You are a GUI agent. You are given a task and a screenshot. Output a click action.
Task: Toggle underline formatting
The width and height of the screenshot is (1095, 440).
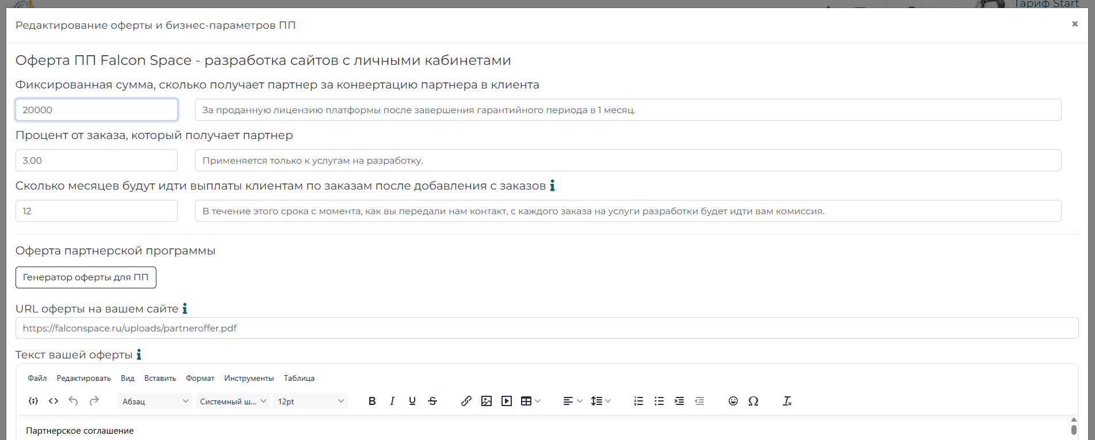click(412, 402)
